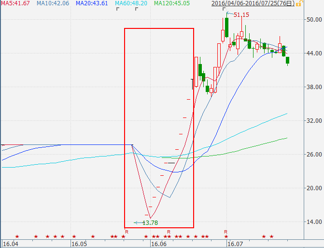Click the last red star on the right
This screenshot has height=248, width=324.
coord(271,236)
